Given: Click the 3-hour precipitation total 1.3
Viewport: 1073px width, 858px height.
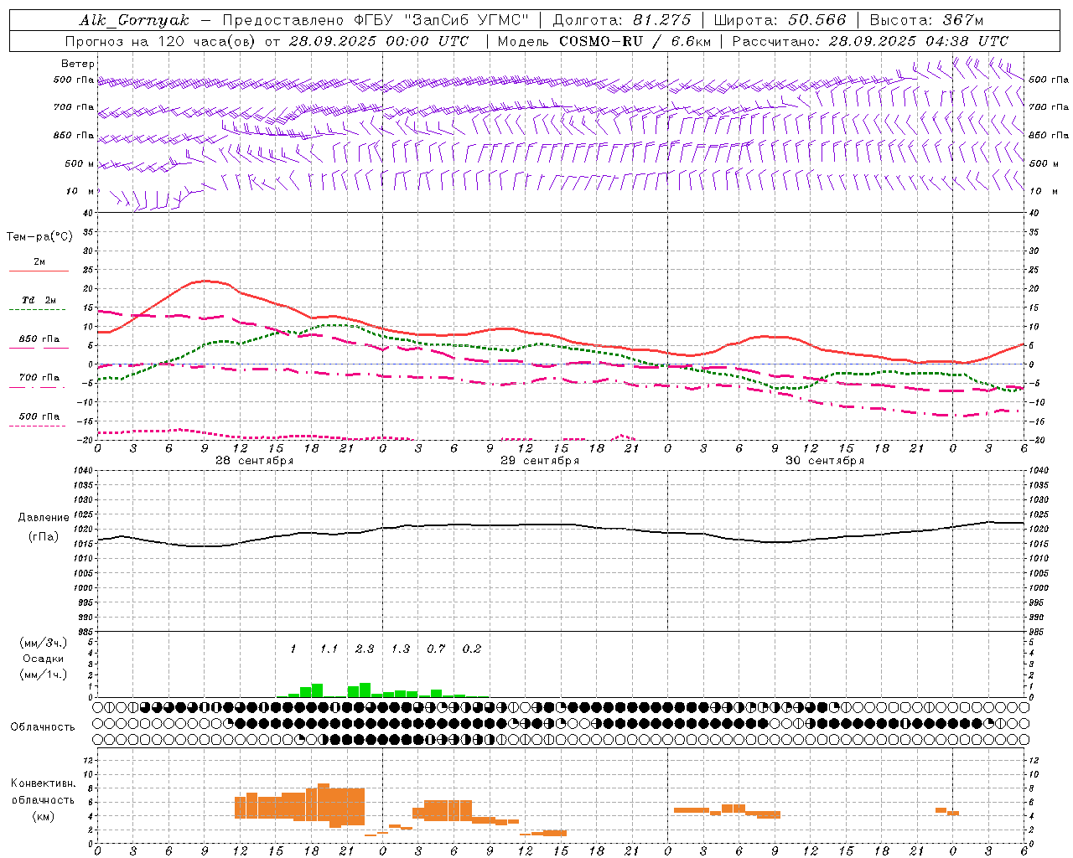Looking at the screenshot, I should tap(401, 649).
